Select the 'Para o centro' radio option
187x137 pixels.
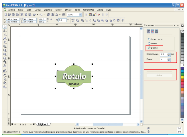point(149,39)
